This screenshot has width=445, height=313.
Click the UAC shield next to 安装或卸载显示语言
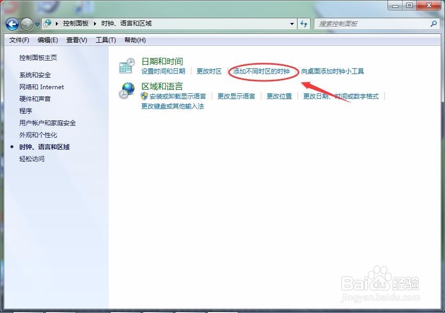(x=143, y=97)
